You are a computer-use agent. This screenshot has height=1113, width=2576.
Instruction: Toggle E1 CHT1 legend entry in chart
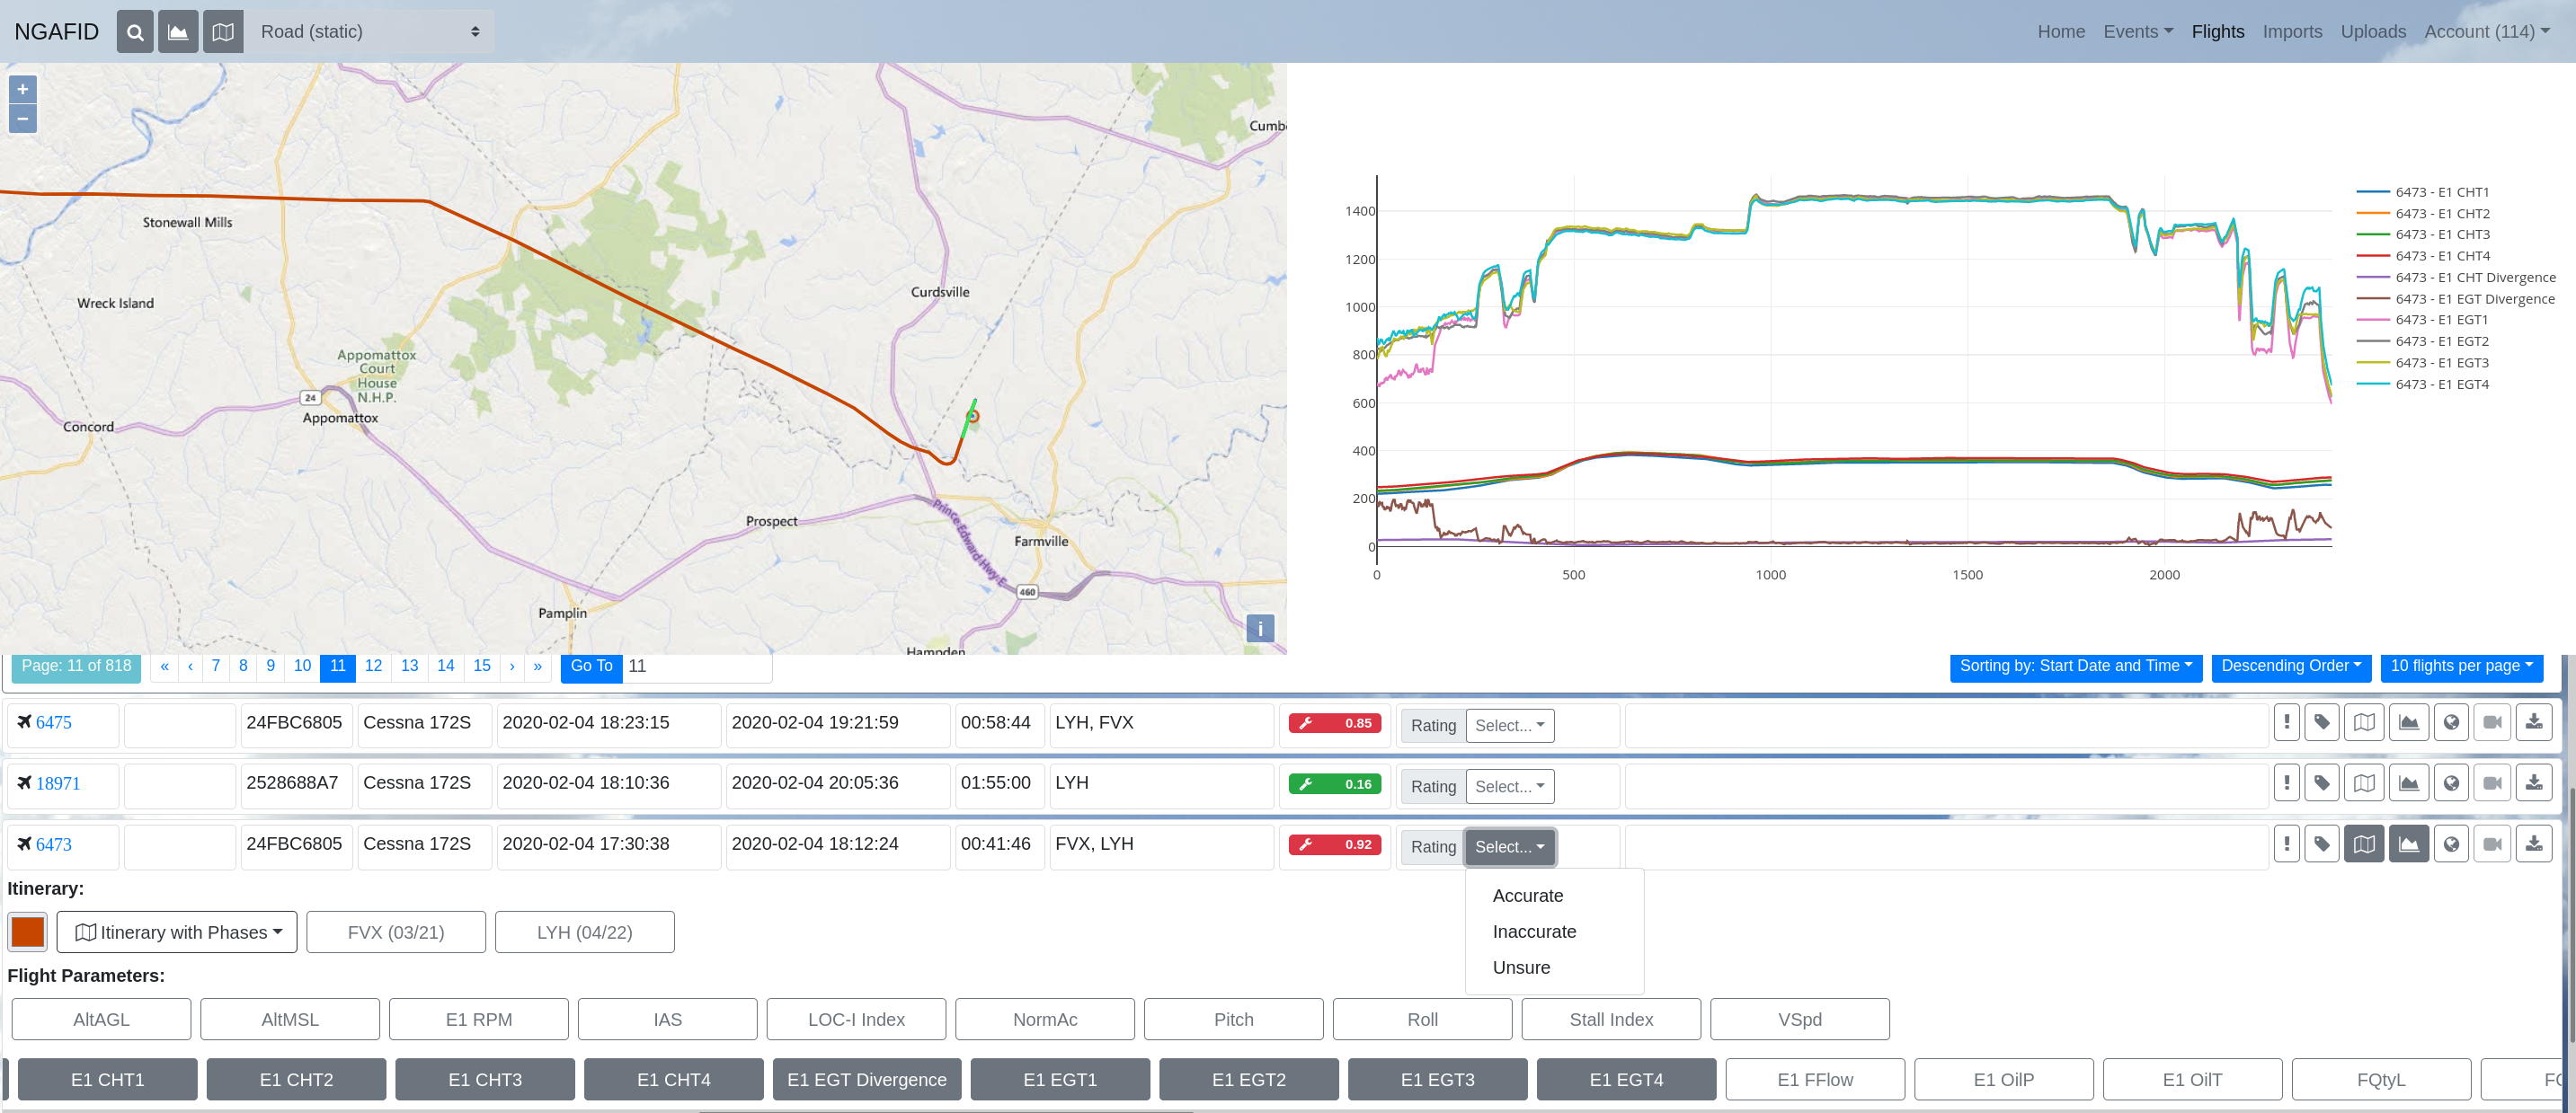[x=2422, y=192]
